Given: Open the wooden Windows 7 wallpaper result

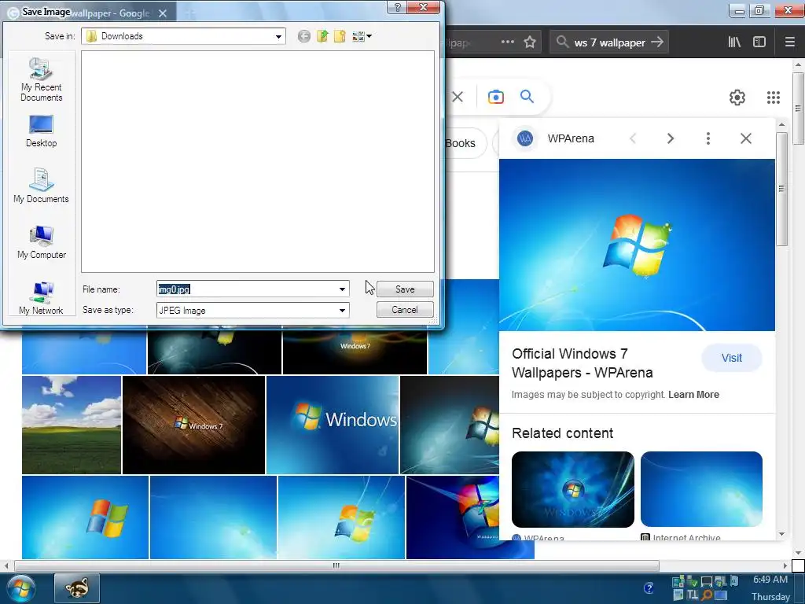Looking at the screenshot, I should (x=193, y=425).
